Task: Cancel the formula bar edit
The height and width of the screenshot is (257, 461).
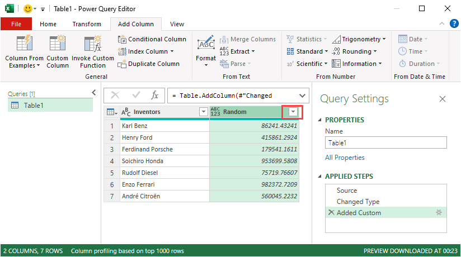Action: (115, 95)
